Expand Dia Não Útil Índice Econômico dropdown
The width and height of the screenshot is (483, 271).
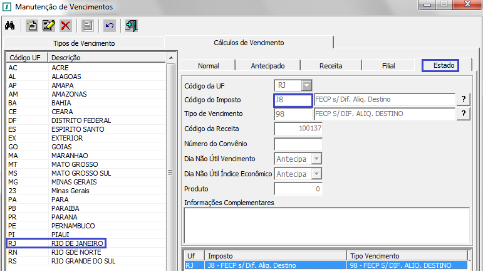(316, 174)
